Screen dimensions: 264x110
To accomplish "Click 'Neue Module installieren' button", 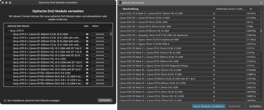I will (x=209, y=106).
